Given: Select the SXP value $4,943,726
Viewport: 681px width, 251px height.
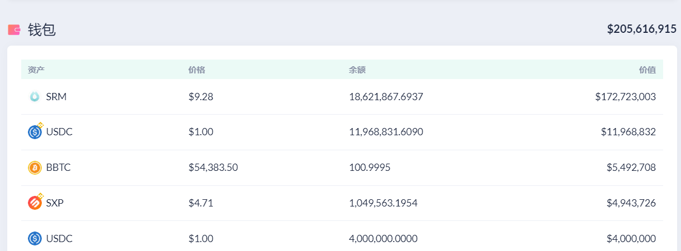Looking at the screenshot, I should 631,203.
